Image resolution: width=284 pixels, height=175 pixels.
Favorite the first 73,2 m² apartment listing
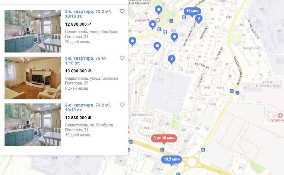tap(122, 11)
